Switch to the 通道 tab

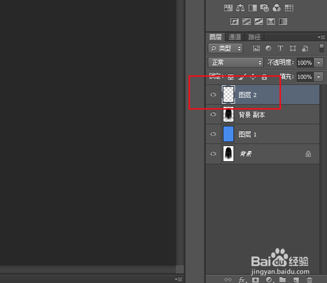click(235, 37)
